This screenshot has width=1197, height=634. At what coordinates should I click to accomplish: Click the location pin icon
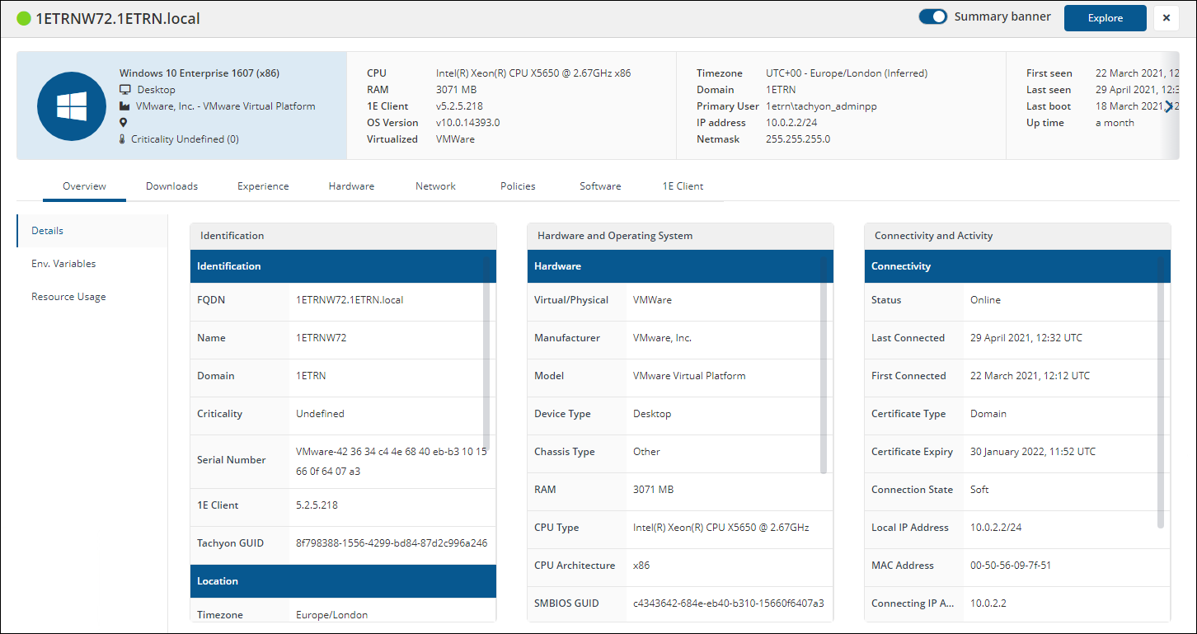point(124,123)
